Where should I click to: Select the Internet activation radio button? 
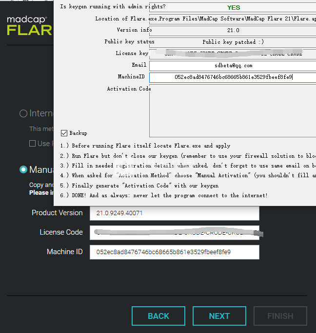pyautogui.click(x=23, y=113)
